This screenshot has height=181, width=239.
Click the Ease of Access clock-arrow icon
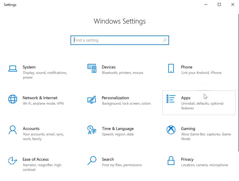click(x=13, y=161)
